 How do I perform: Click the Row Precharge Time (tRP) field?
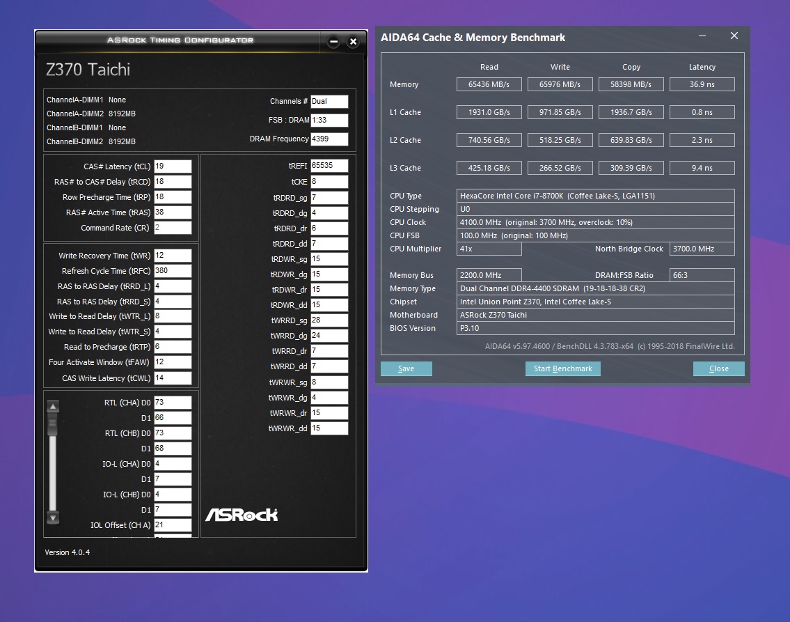pyautogui.click(x=173, y=197)
